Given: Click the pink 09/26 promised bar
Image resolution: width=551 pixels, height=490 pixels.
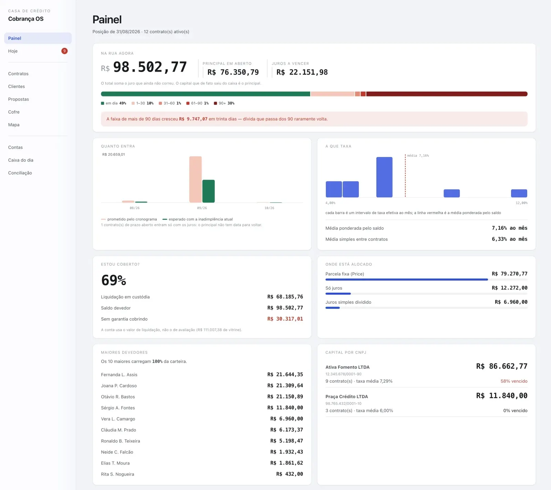Looking at the screenshot, I should tap(195, 179).
